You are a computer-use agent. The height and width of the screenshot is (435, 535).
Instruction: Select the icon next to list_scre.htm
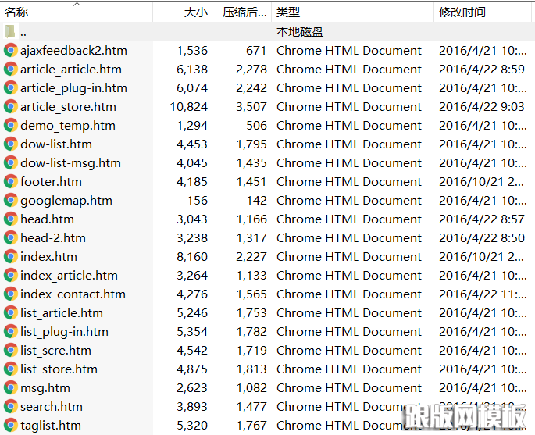click(10, 351)
